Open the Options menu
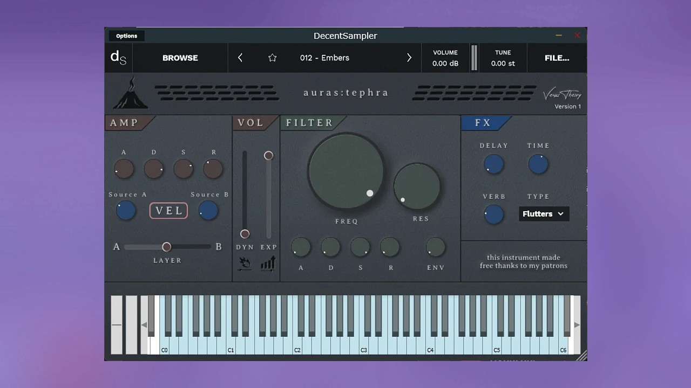 tap(126, 36)
